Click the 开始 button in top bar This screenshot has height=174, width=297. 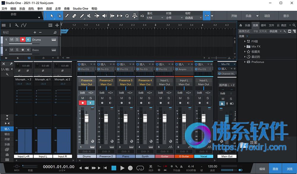click(x=234, y=16)
